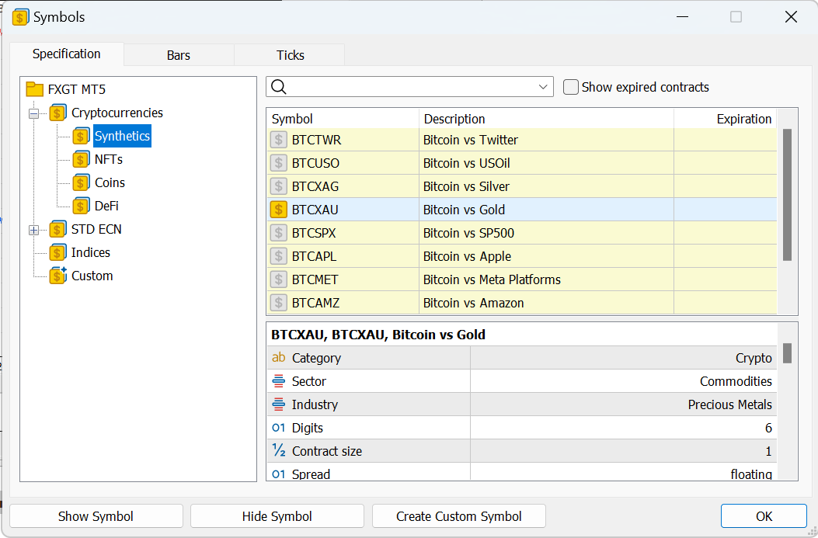The height and width of the screenshot is (538, 818).
Task: Select the Coins tree item
Action: [110, 182]
